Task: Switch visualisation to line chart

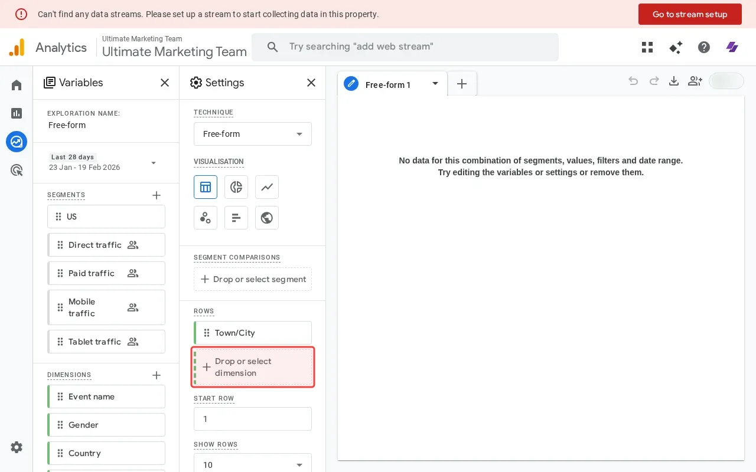Action: tap(267, 187)
